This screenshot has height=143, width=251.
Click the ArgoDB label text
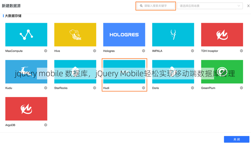10,125
